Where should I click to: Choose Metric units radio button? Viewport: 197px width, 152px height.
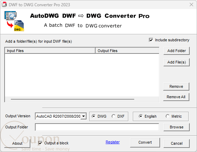(167, 116)
